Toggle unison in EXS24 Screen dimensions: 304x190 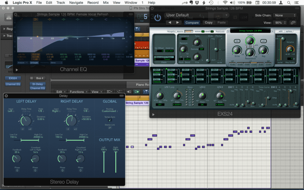click(220, 31)
